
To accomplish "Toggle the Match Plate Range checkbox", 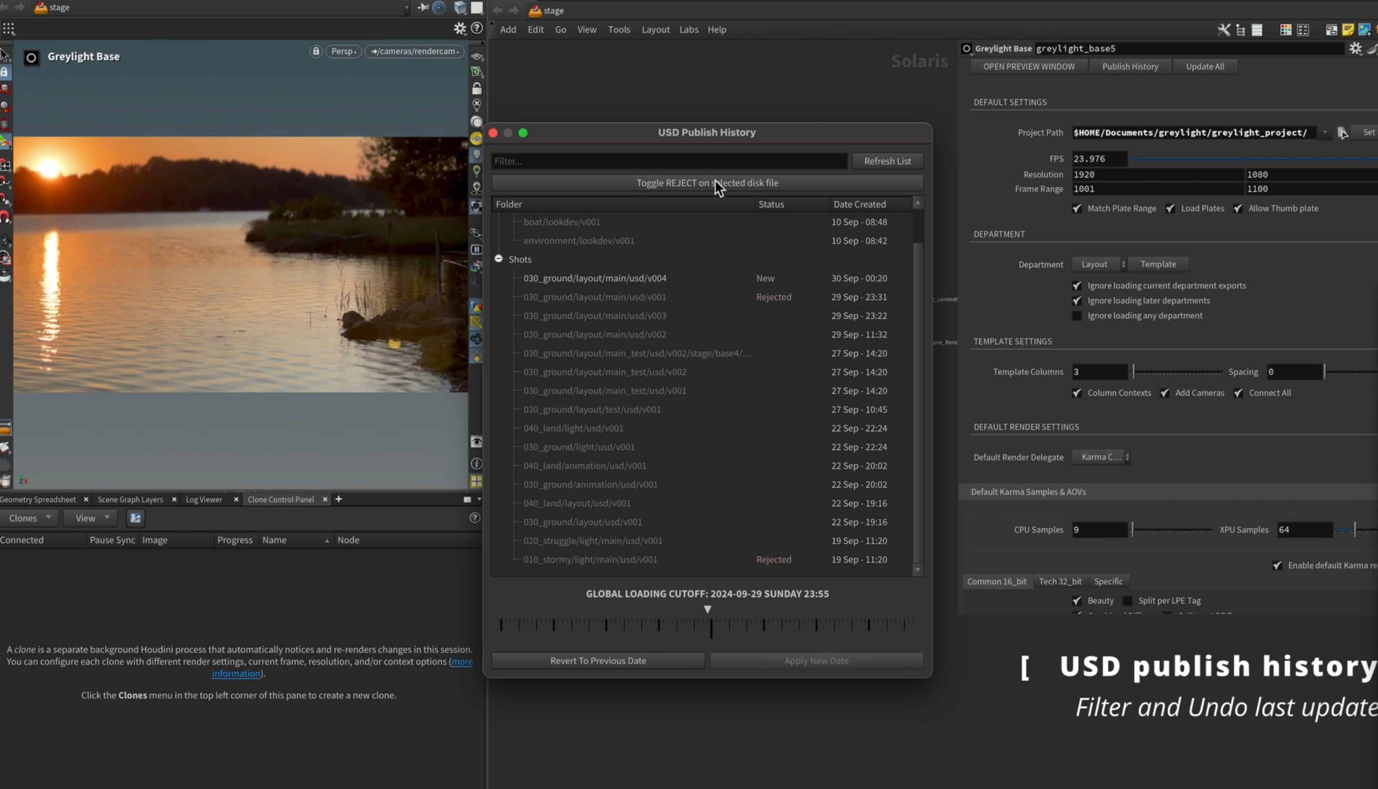I will pyautogui.click(x=1077, y=209).
